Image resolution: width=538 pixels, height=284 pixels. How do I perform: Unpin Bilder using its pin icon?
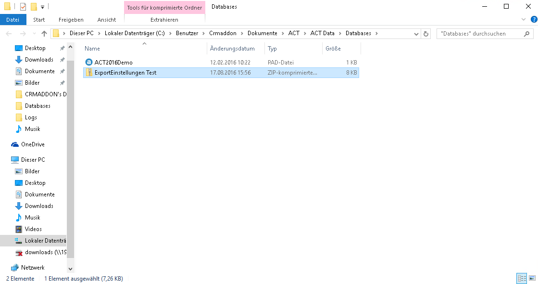point(62,83)
